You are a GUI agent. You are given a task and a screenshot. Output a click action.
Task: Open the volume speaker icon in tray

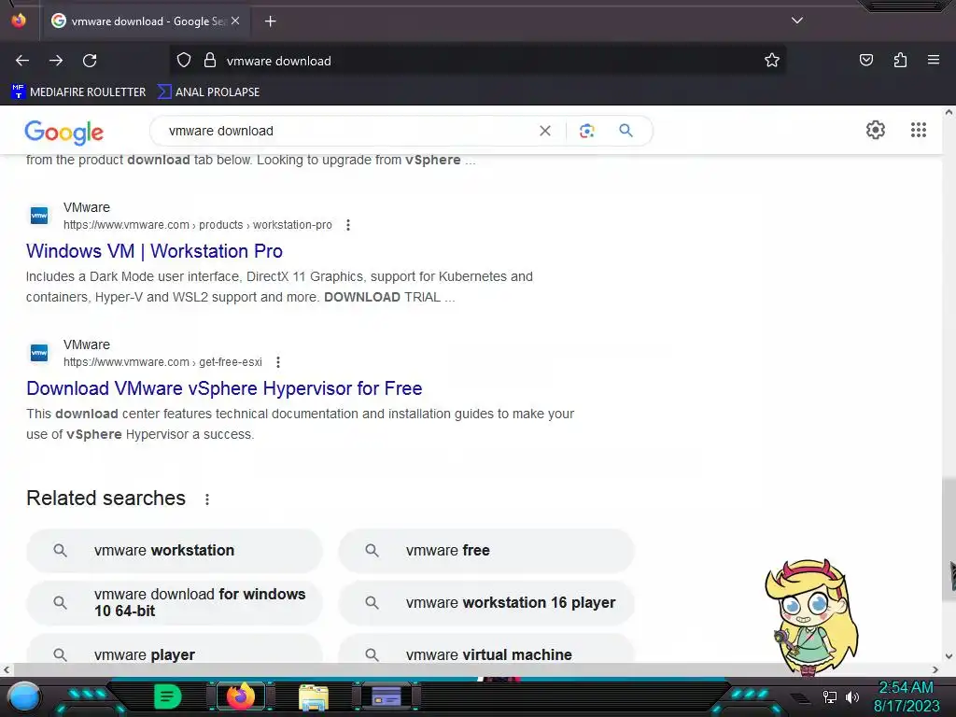pos(851,696)
